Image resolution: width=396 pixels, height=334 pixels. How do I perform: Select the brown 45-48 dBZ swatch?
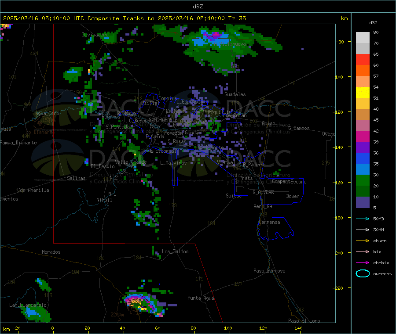(x=363, y=115)
